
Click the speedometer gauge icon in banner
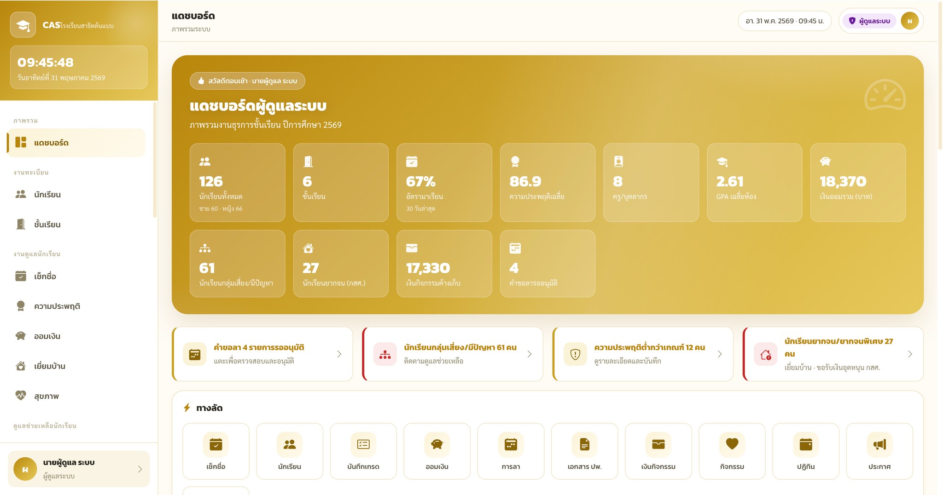(x=885, y=95)
